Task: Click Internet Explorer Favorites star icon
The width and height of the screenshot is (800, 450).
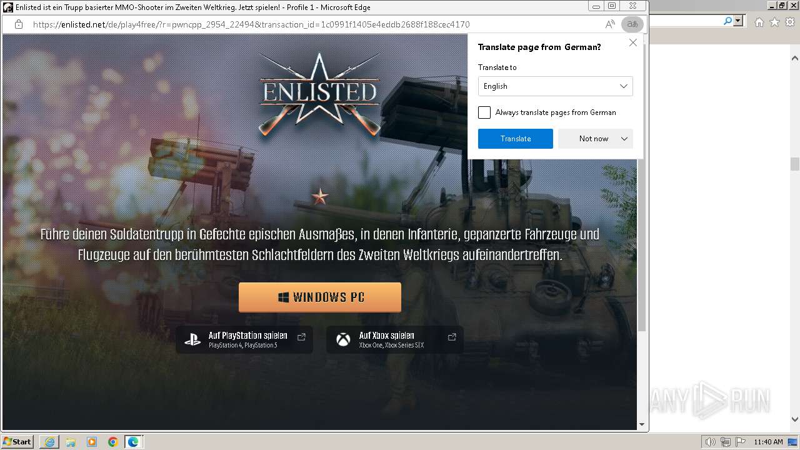Action: pos(775,22)
